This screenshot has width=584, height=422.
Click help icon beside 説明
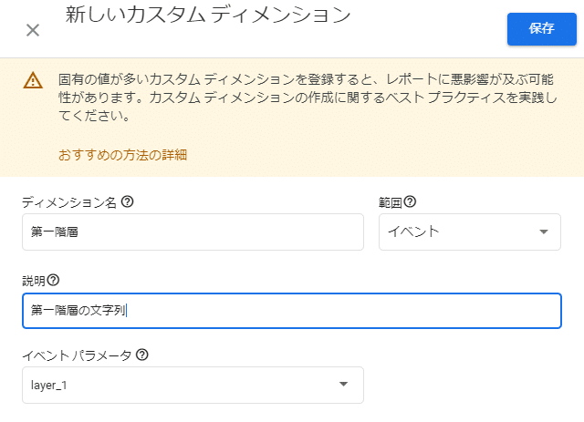(x=53, y=280)
